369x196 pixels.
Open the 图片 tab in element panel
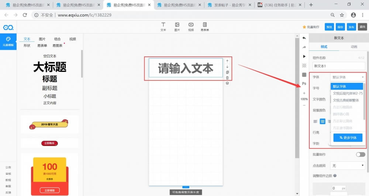(42, 39)
